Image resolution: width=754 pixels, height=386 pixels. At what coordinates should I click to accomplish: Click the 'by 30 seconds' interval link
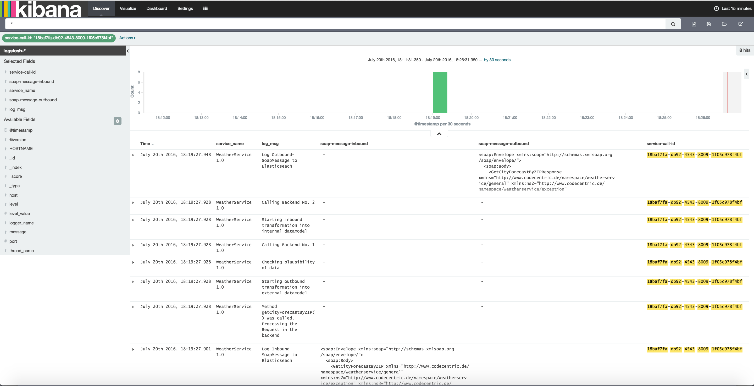point(497,60)
